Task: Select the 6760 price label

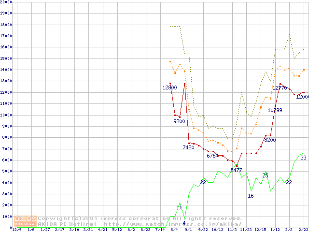Action: pos(212,156)
